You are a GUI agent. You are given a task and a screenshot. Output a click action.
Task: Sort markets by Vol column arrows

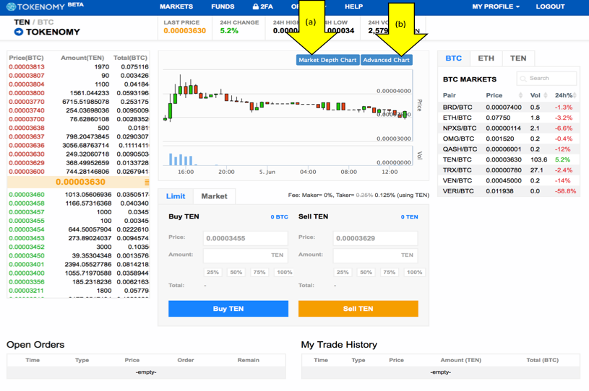click(x=546, y=95)
